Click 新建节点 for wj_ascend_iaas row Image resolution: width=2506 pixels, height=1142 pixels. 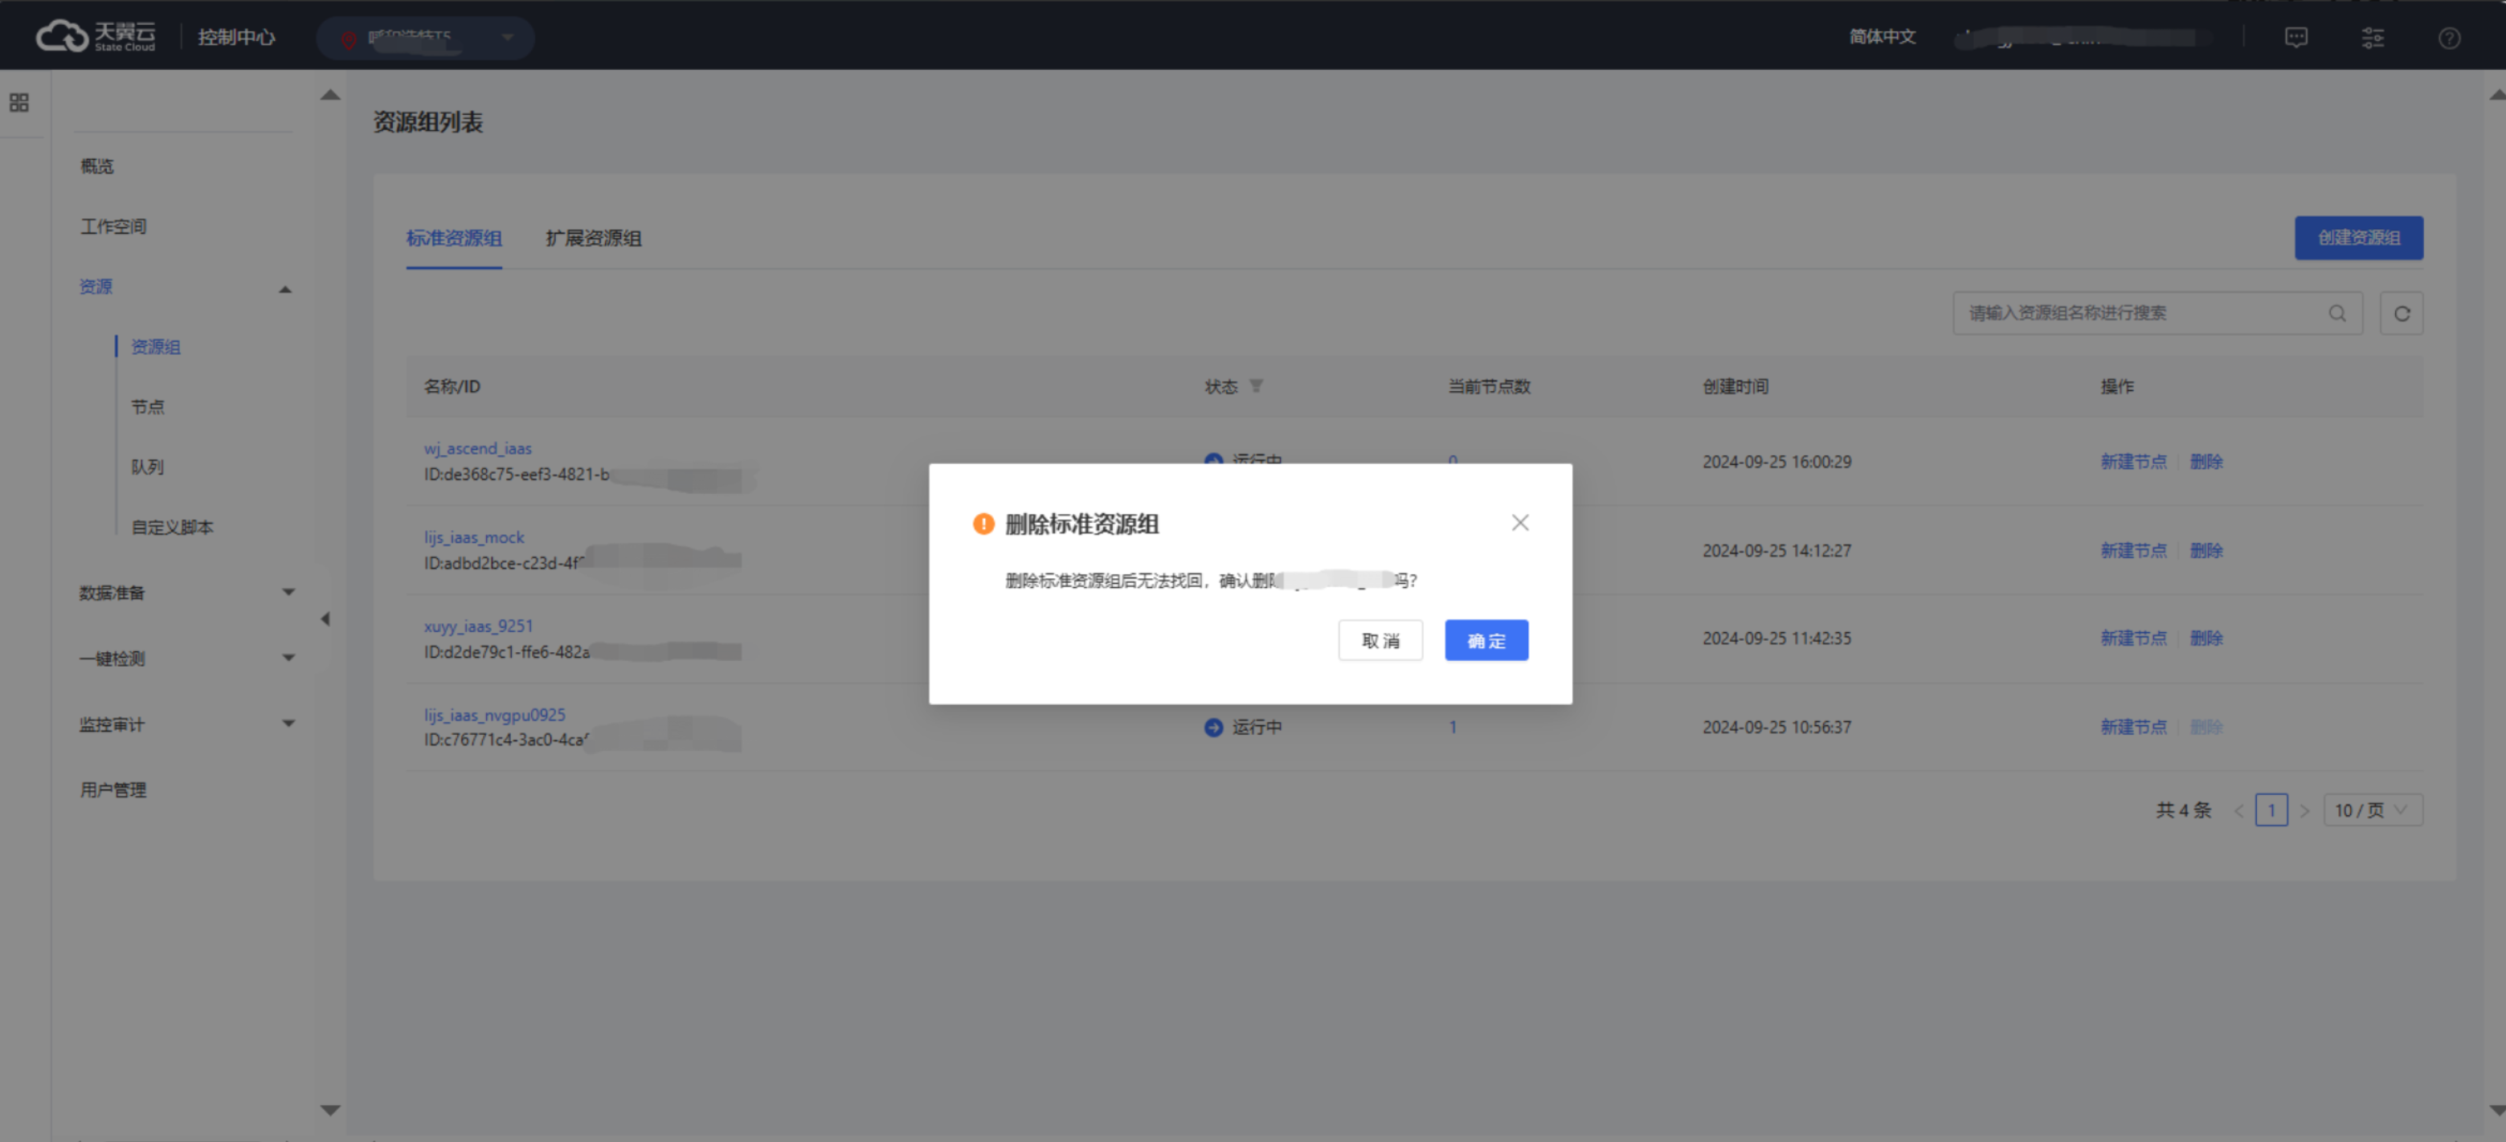pyautogui.click(x=2133, y=461)
